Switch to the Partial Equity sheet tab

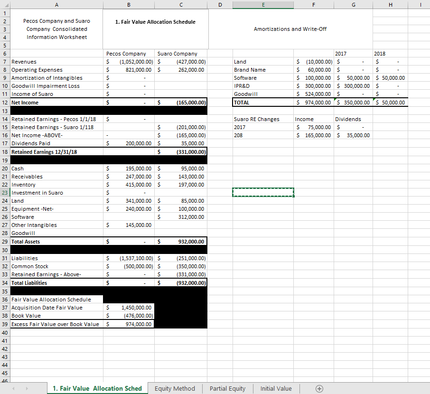tap(227, 388)
